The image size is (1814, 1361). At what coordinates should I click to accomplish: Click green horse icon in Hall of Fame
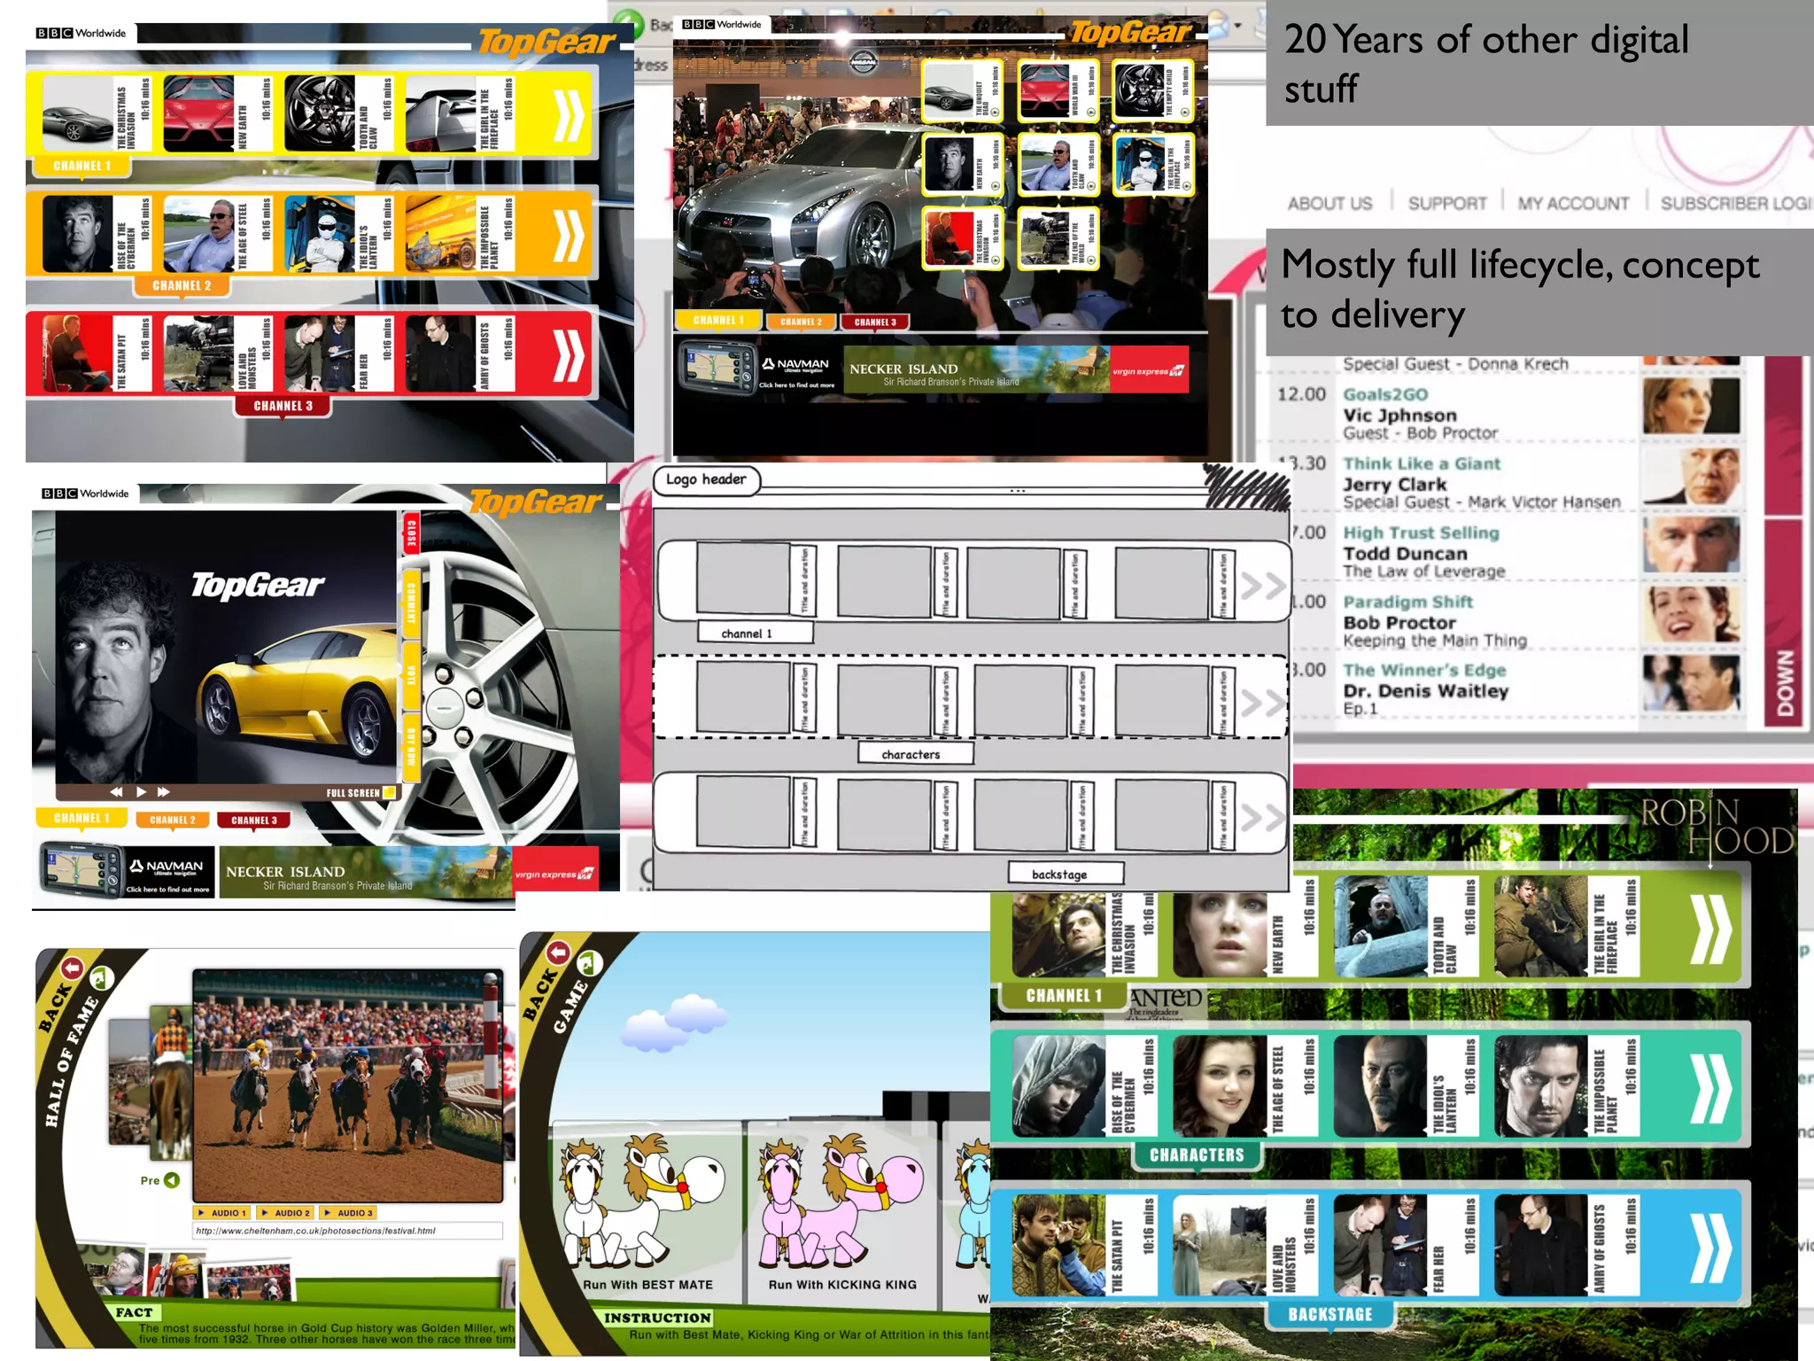click(102, 976)
